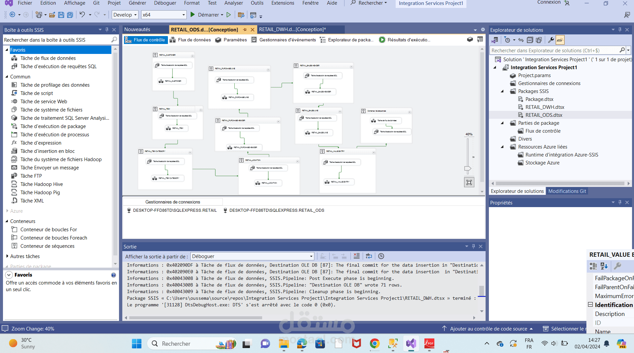Collapse the Ressources Azure liées node
The height and width of the screenshot is (353, 634).
pyautogui.click(x=502, y=147)
